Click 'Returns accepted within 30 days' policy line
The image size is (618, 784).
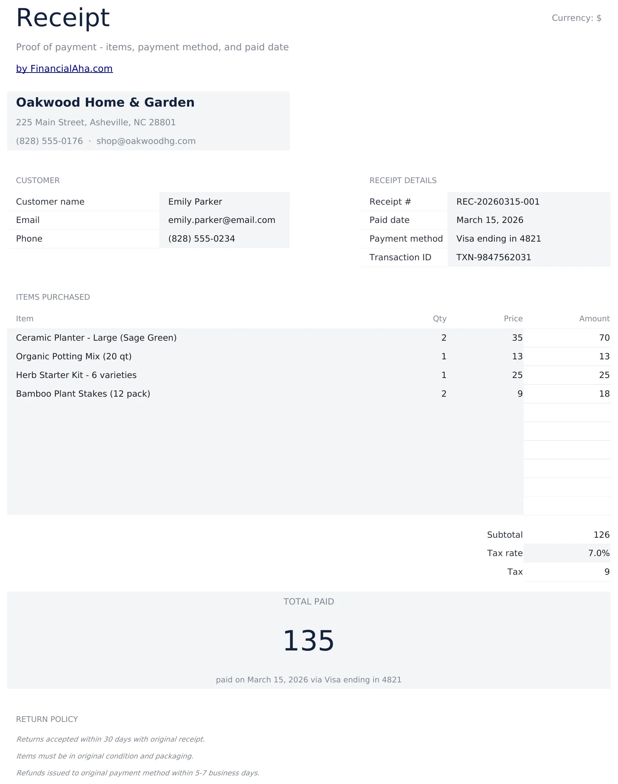pyautogui.click(x=111, y=739)
